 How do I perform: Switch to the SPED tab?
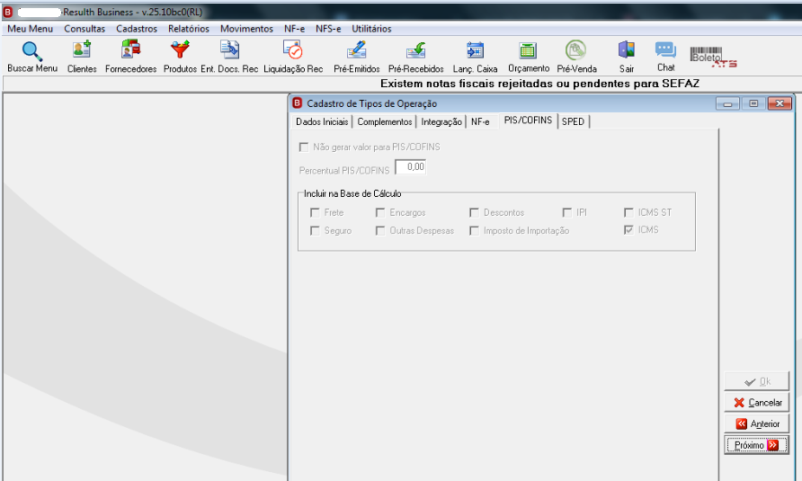click(x=573, y=121)
